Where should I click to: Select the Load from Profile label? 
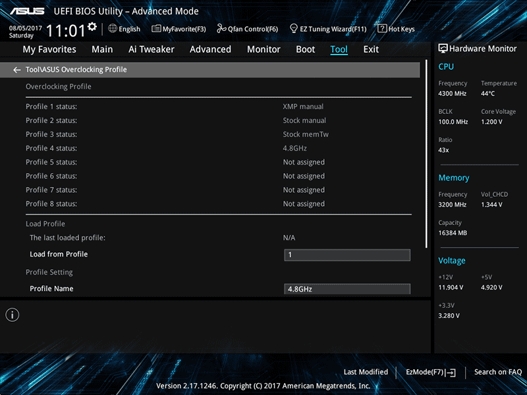click(x=59, y=254)
